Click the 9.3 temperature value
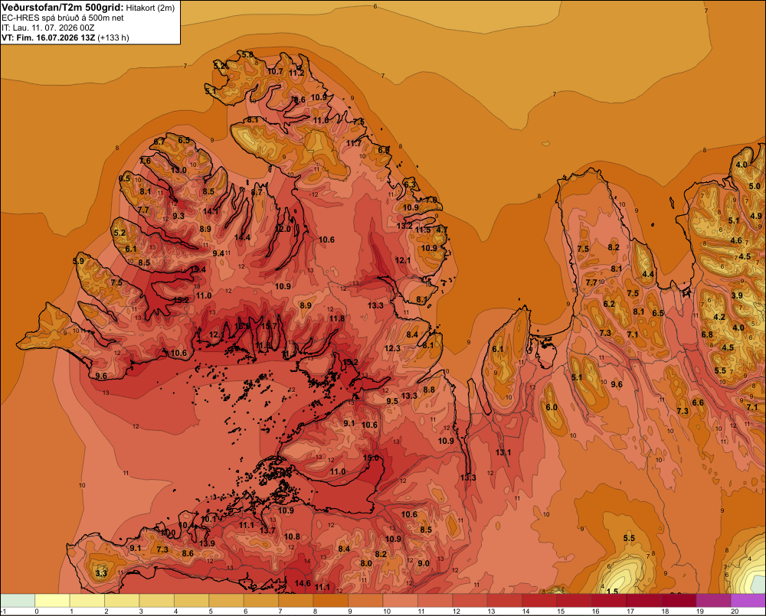766x616 pixels. point(178,216)
